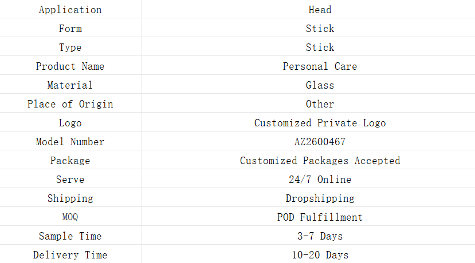Click the Material label cell
The image size is (475, 263).
[x=70, y=85]
